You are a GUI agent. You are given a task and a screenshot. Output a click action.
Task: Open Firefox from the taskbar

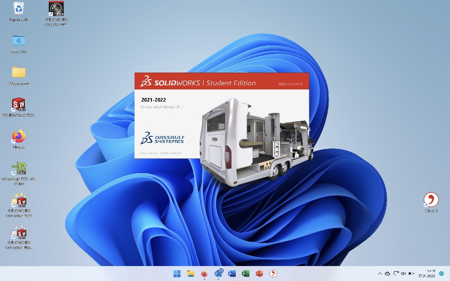pos(204,274)
